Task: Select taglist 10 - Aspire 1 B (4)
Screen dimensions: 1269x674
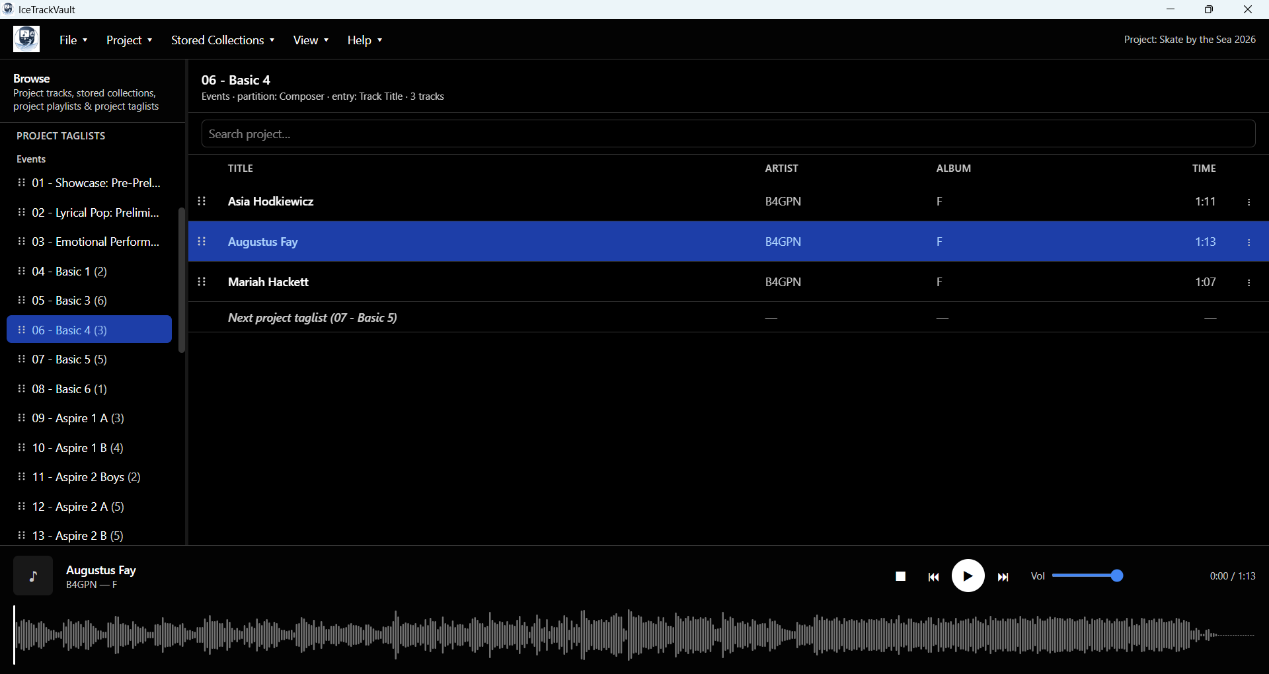Action: point(89,448)
